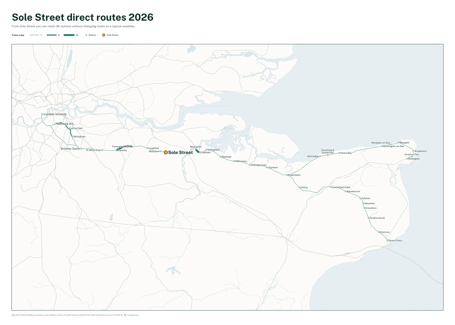Click the Dover Priory station circle marker
Image resolution: width=455 pixels, height=325 pixels.
pyautogui.click(x=387, y=241)
